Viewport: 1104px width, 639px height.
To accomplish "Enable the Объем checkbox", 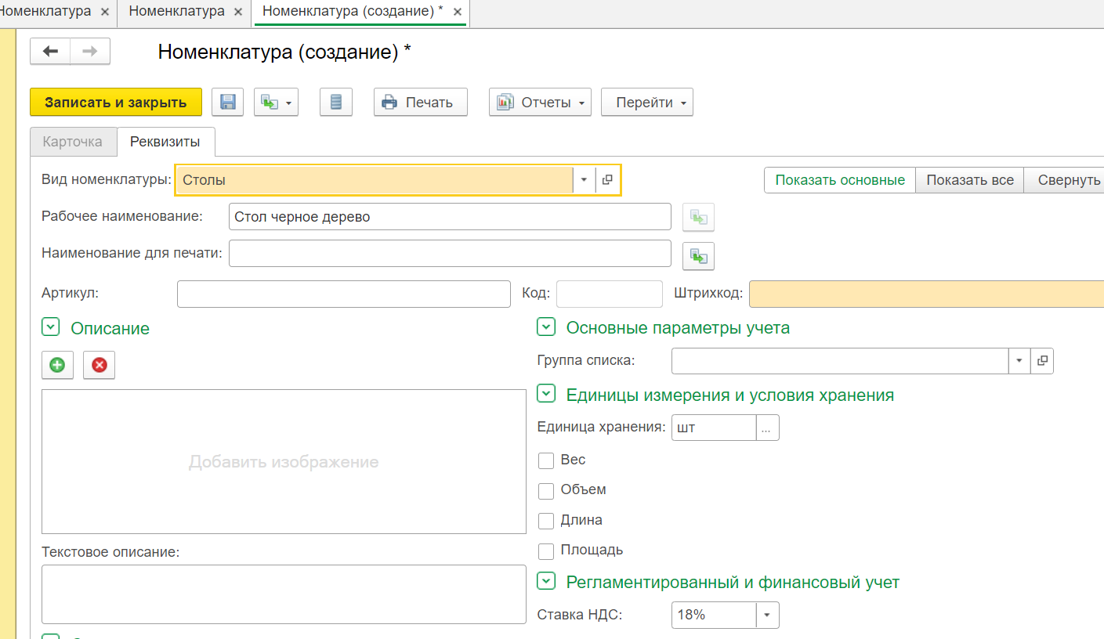I will coord(546,490).
